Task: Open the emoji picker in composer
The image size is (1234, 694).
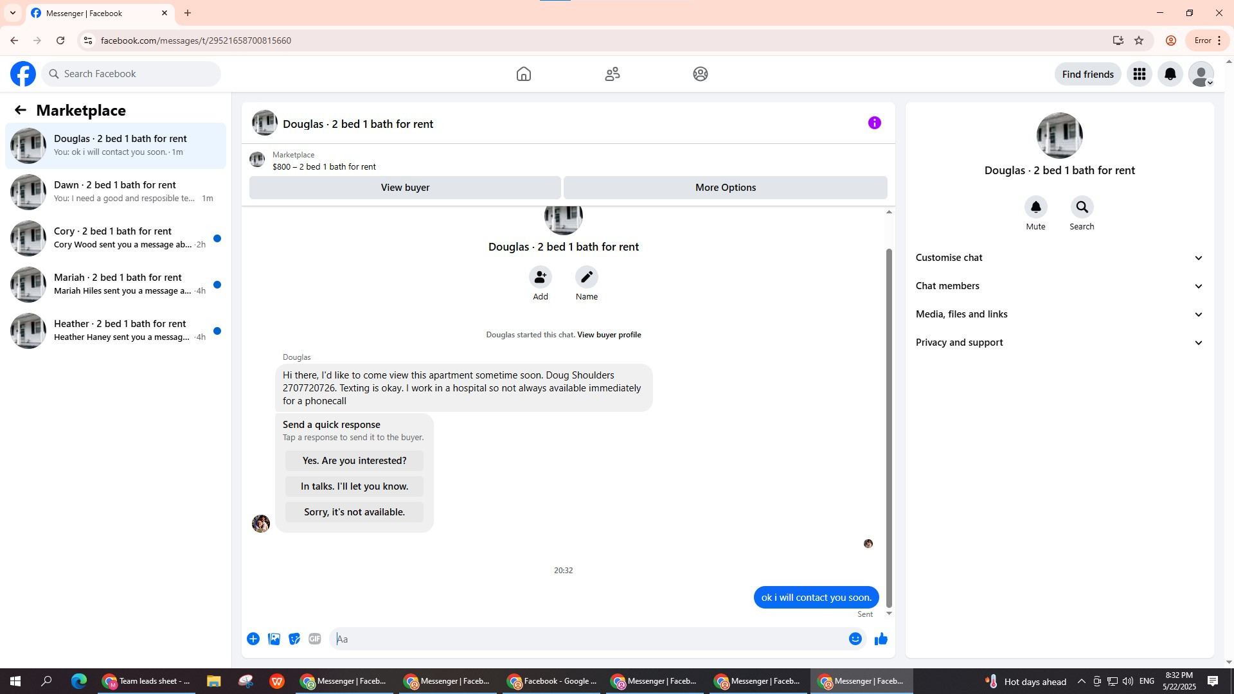Action: [x=855, y=639]
